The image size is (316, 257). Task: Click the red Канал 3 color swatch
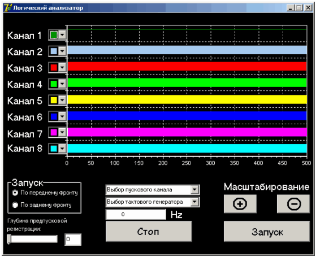[54, 67]
